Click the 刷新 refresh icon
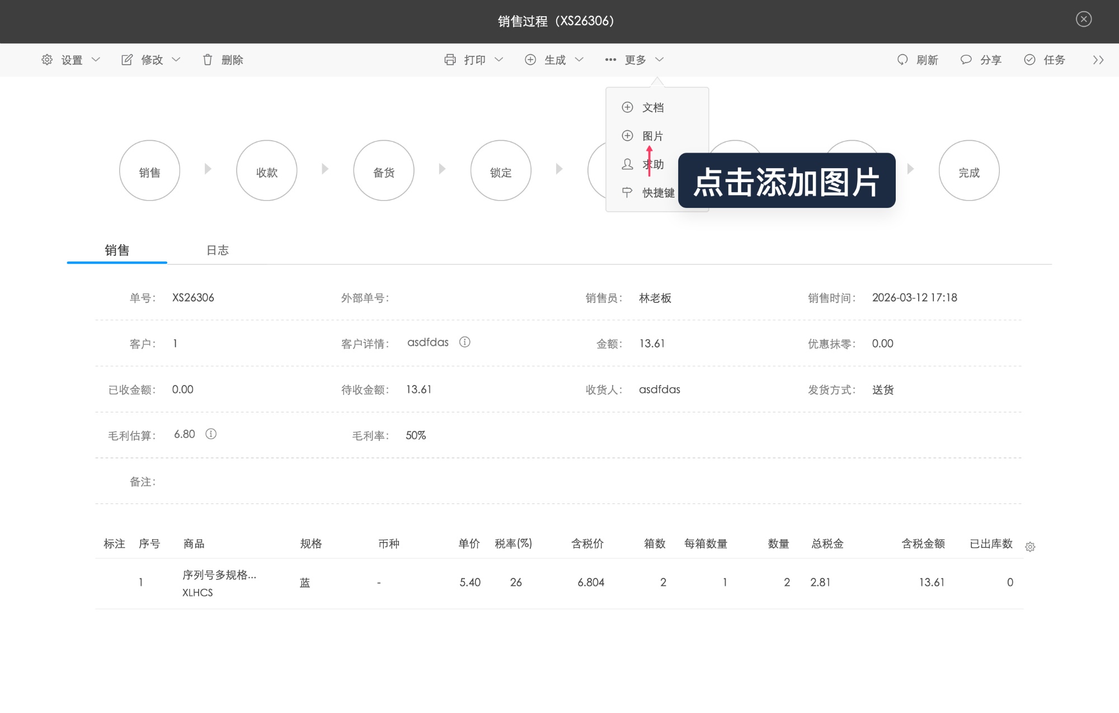1119x713 pixels. [902, 60]
